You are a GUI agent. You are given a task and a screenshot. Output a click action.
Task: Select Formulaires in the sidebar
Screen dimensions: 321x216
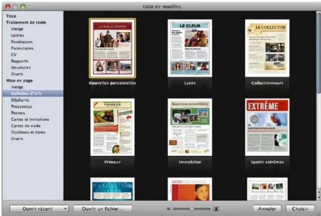pos(22,48)
